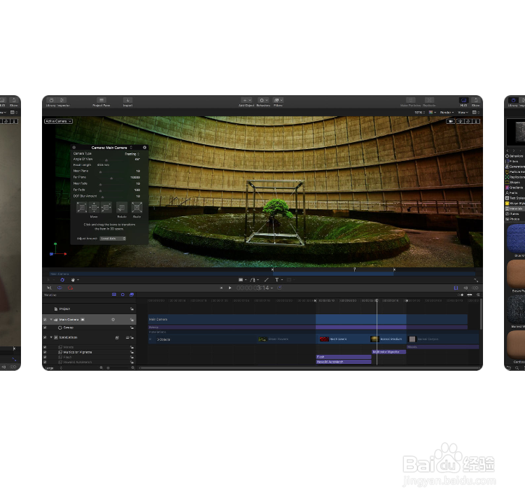Click the camera view icon in canvas
Image resolution: width=525 pixels, height=499 pixels.
(x=451, y=121)
